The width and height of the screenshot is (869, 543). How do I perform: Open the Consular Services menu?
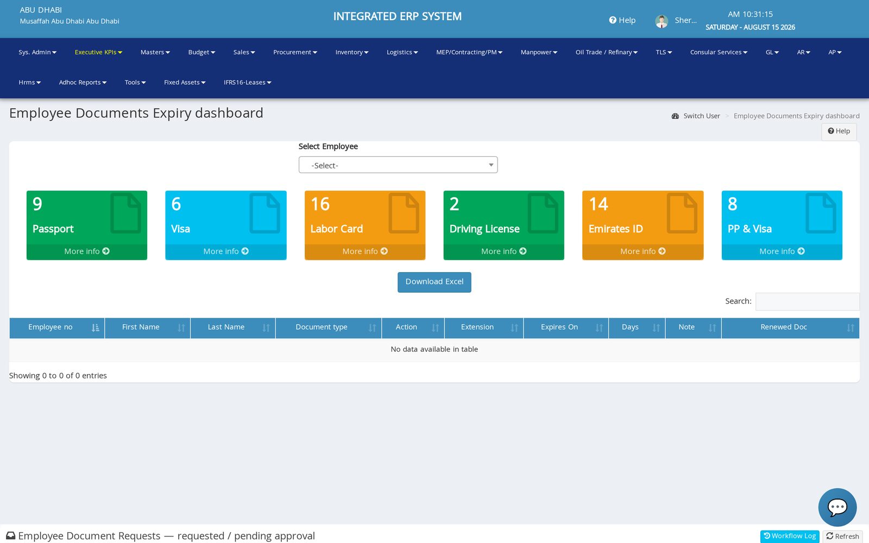(719, 52)
